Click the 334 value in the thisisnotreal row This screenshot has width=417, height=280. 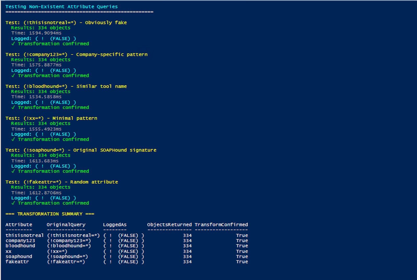[x=187, y=235]
